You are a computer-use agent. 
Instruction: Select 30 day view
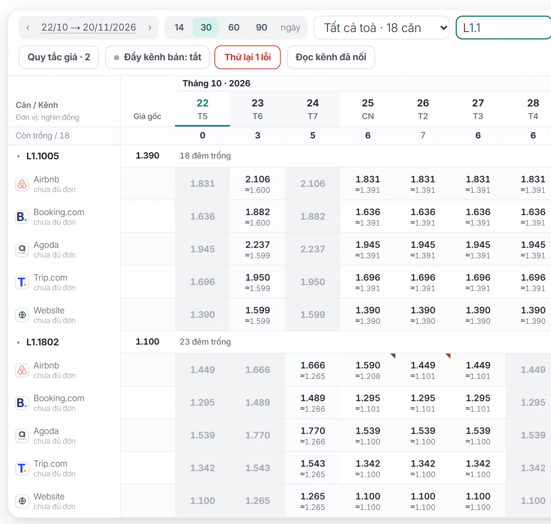[206, 28]
